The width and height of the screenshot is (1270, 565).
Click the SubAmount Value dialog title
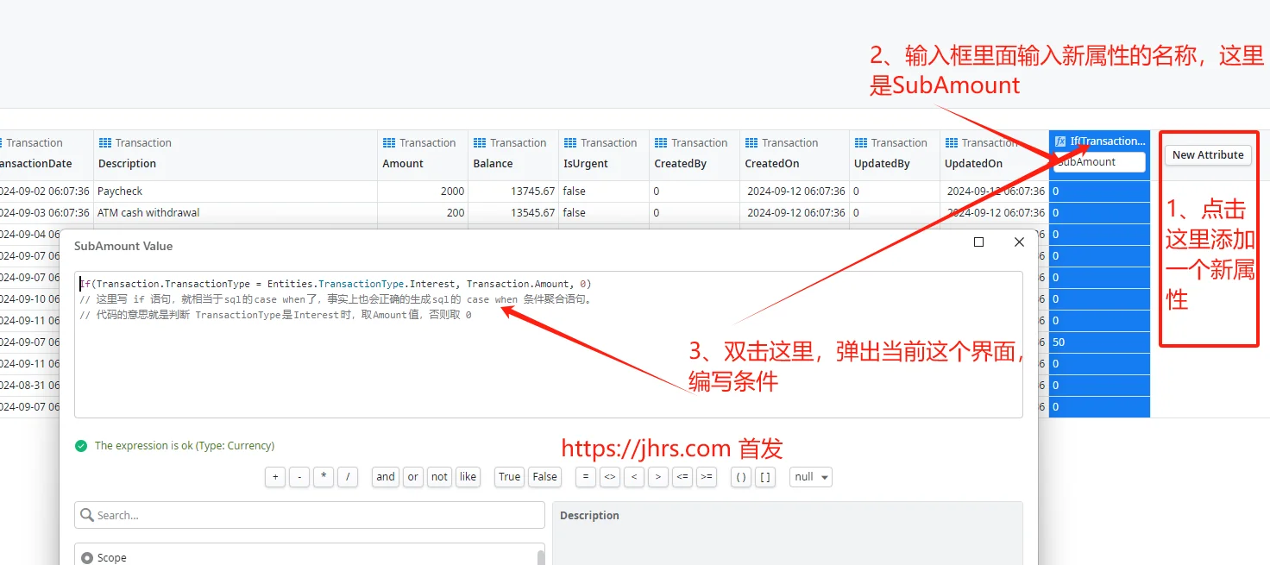123,246
